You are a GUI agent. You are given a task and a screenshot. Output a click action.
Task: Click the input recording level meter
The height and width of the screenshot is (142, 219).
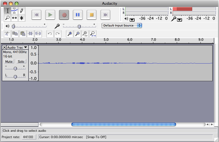pyautogui.click(x=194, y=11)
